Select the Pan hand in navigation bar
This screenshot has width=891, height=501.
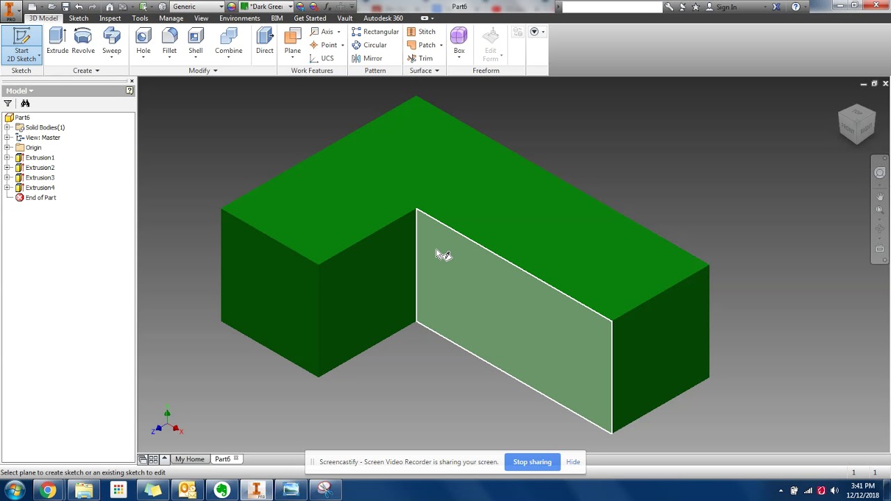tap(880, 196)
